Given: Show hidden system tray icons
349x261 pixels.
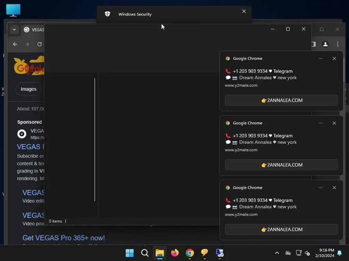Looking at the screenshot, I should tap(277, 253).
